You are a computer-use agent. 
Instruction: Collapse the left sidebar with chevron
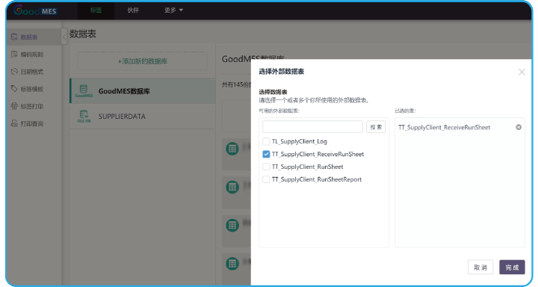(64, 37)
